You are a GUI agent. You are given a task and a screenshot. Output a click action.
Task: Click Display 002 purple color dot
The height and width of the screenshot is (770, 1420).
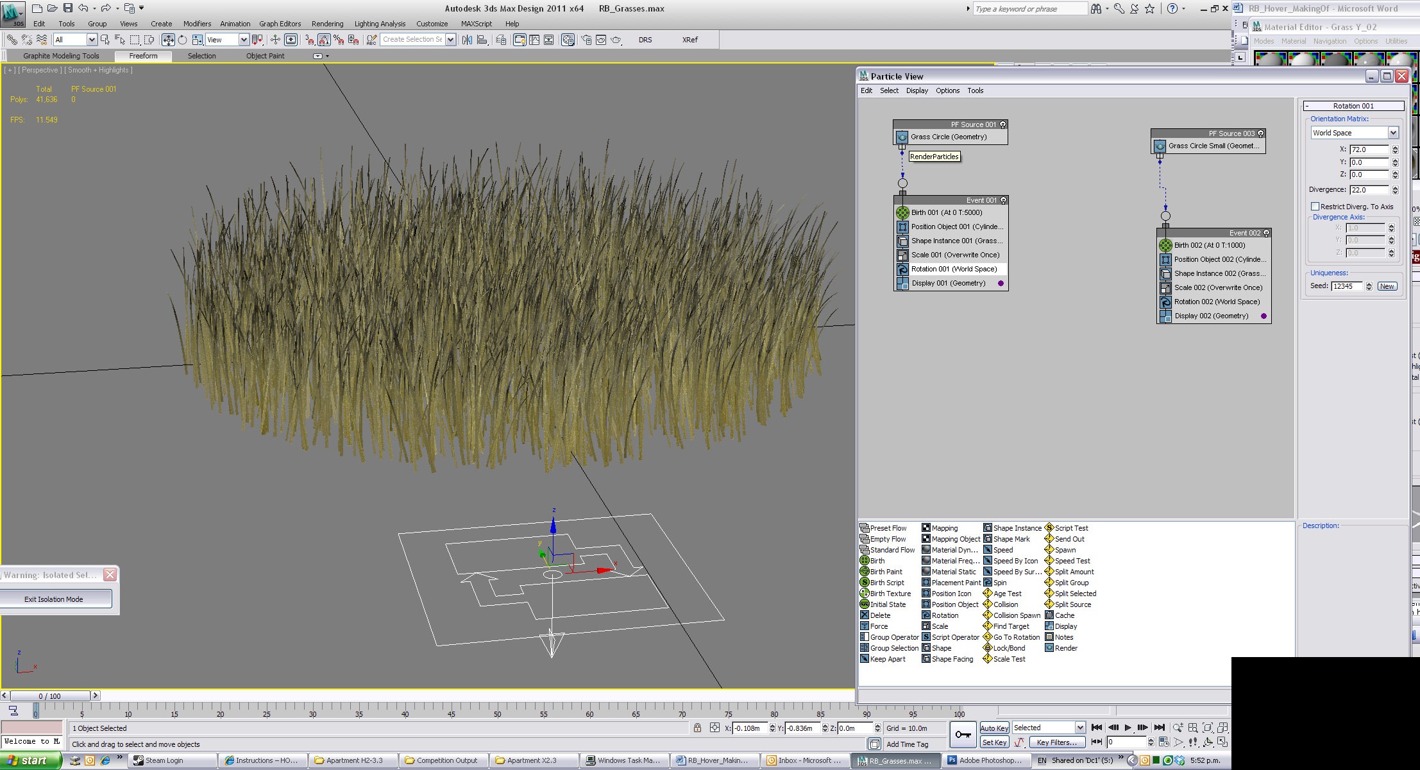tap(1264, 316)
